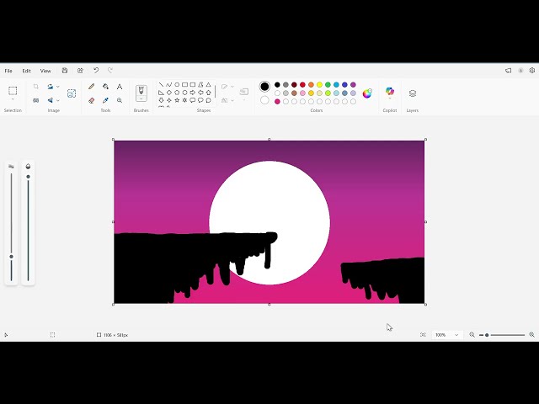Adjust the brush size slider handle
The width and height of the screenshot is (539, 404).
(x=11, y=257)
